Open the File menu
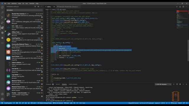189x106 pixels. tap(5, 4)
